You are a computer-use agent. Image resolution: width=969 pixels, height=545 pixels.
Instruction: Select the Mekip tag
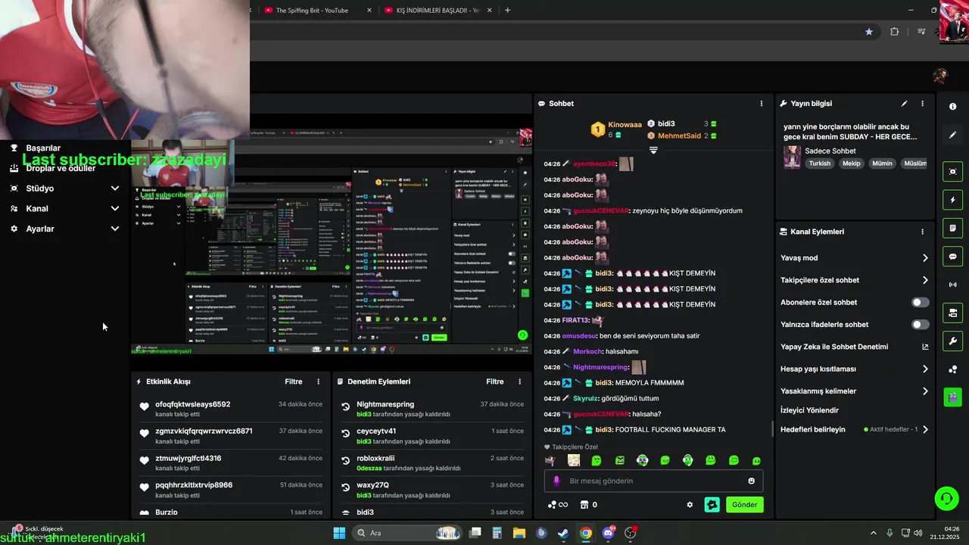[x=852, y=163]
